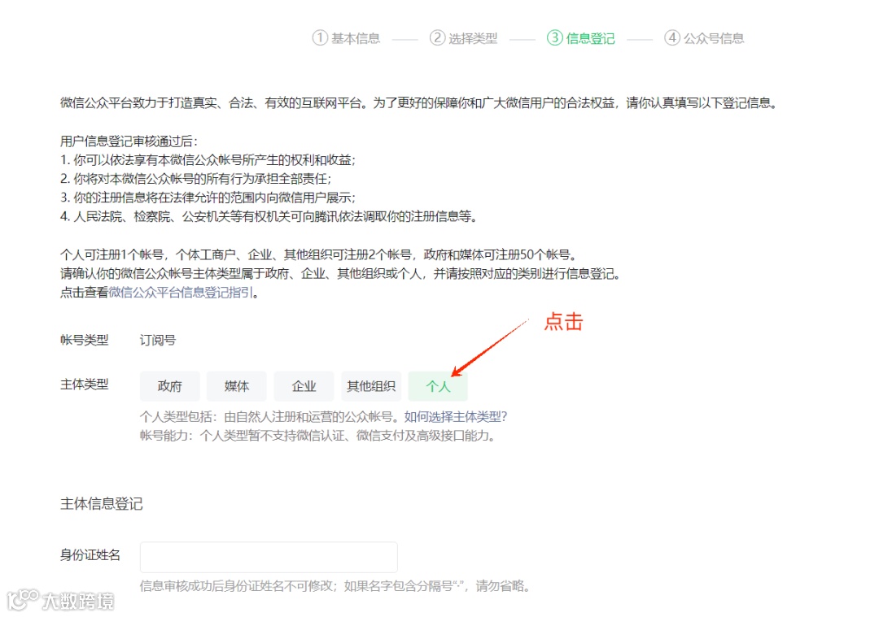The width and height of the screenshot is (879, 617).
Task: Go to step 2 选择类型
Action: click(463, 38)
